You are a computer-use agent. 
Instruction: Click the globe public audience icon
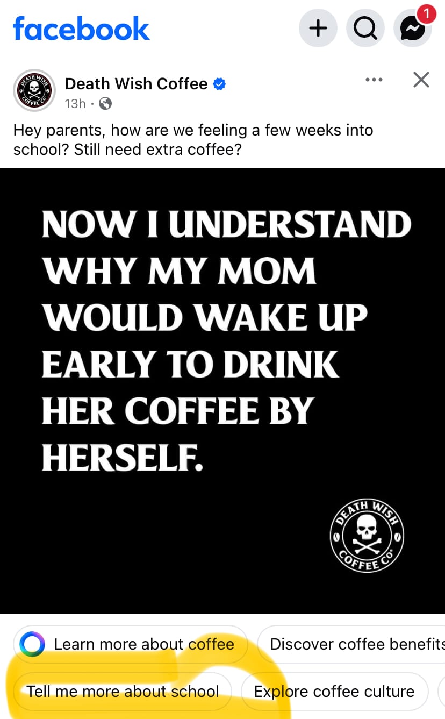pyautogui.click(x=106, y=103)
